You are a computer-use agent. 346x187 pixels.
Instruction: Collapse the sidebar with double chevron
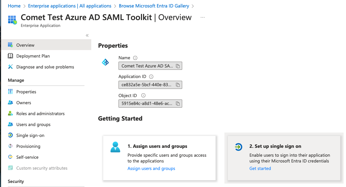coord(87,35)
